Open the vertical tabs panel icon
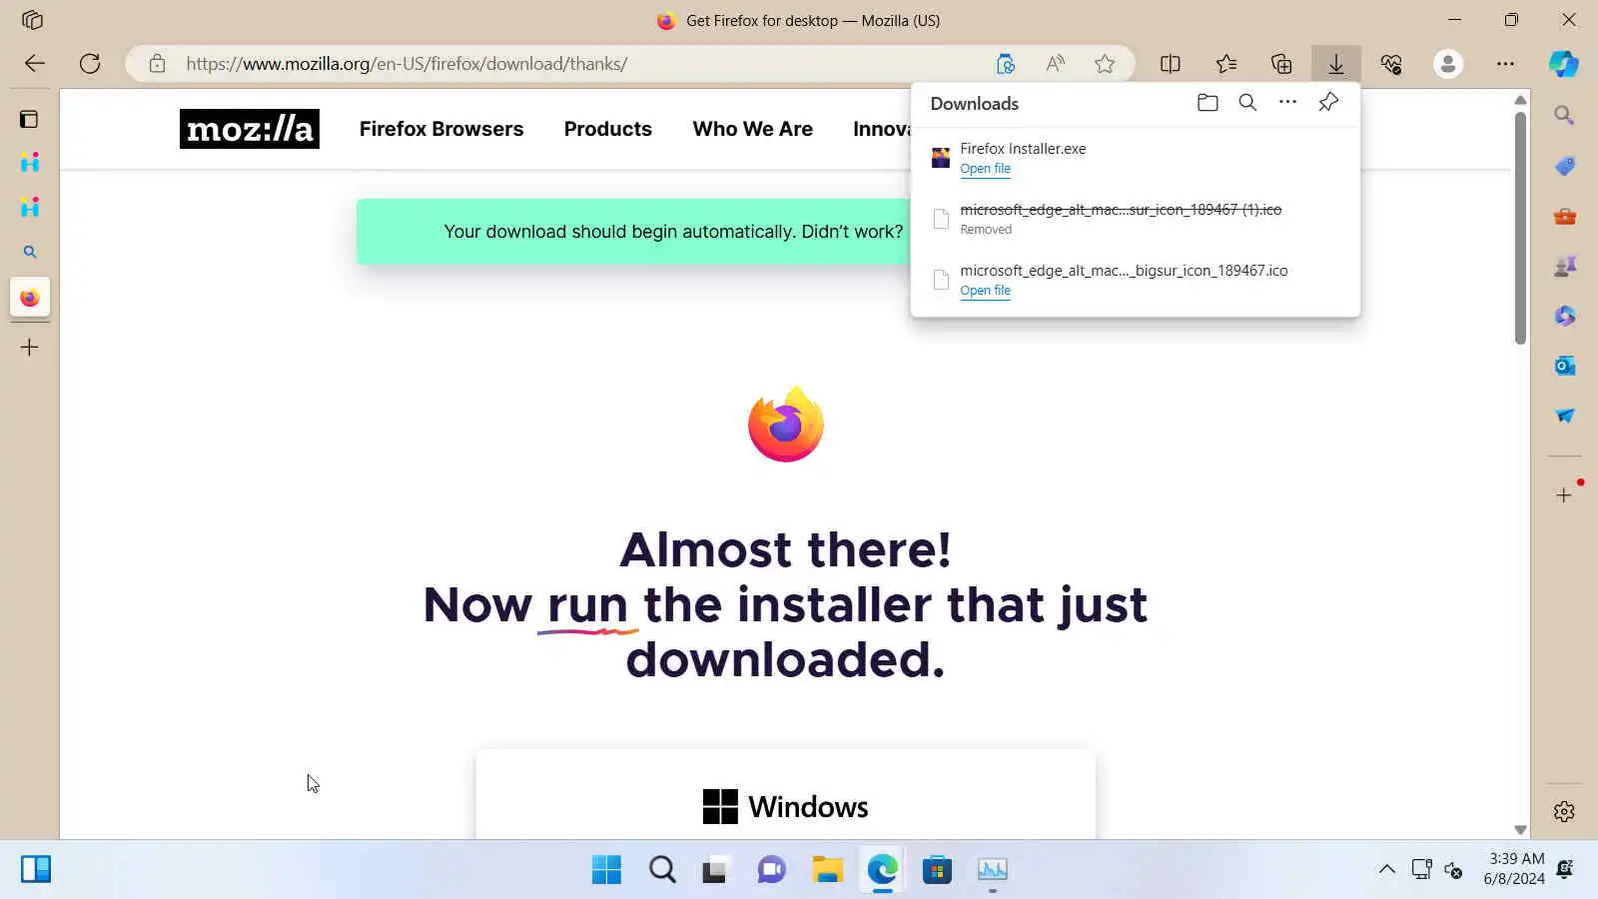This screenshot has width=1598, height=899. (29, 119)
